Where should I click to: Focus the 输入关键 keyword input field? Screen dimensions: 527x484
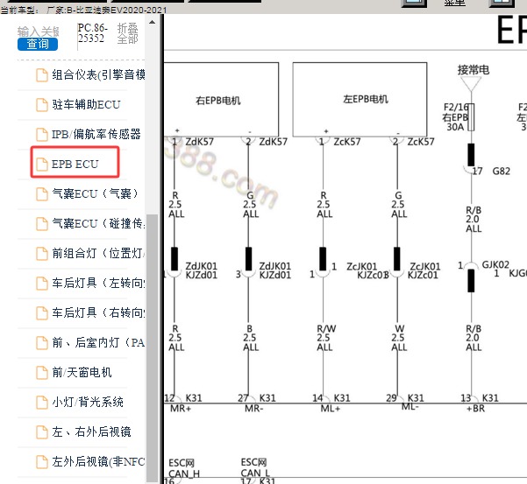click(38, 32)
